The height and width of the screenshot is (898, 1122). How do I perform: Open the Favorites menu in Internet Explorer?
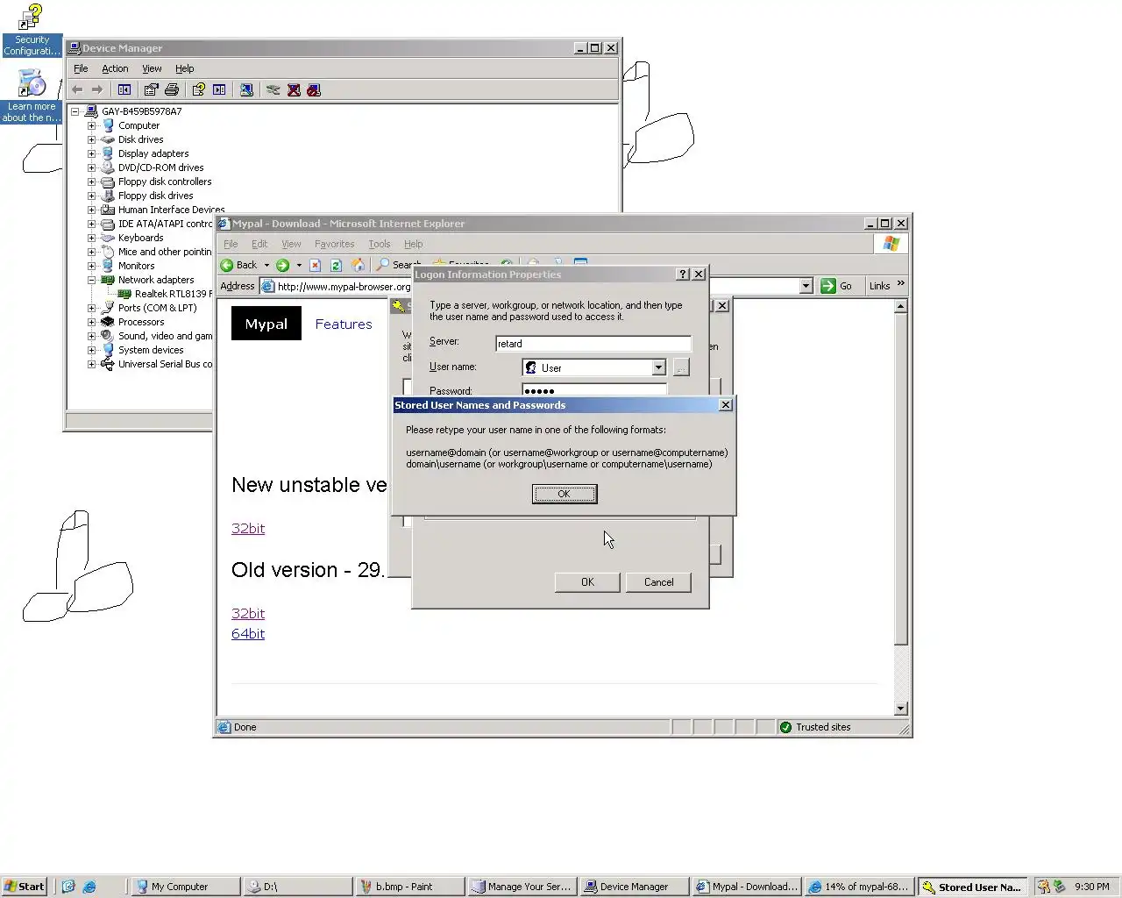tap(334, 244)
